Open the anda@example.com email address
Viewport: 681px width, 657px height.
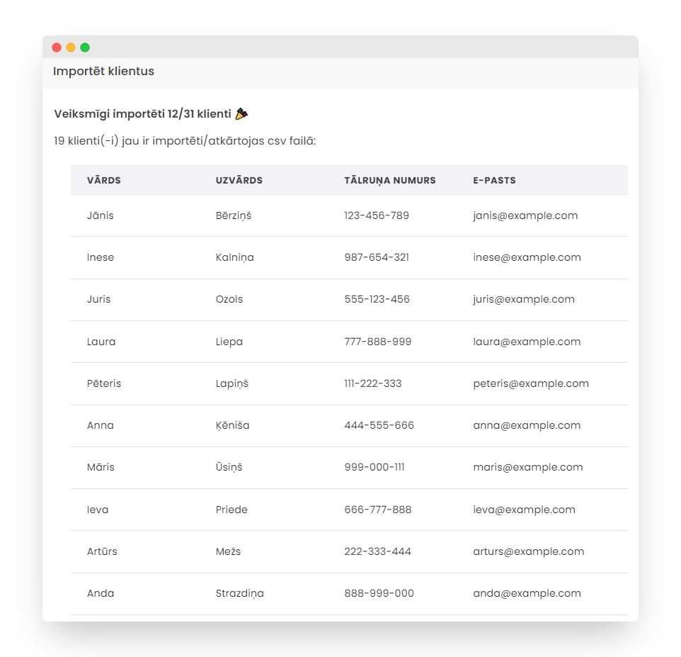coord(527,593)
